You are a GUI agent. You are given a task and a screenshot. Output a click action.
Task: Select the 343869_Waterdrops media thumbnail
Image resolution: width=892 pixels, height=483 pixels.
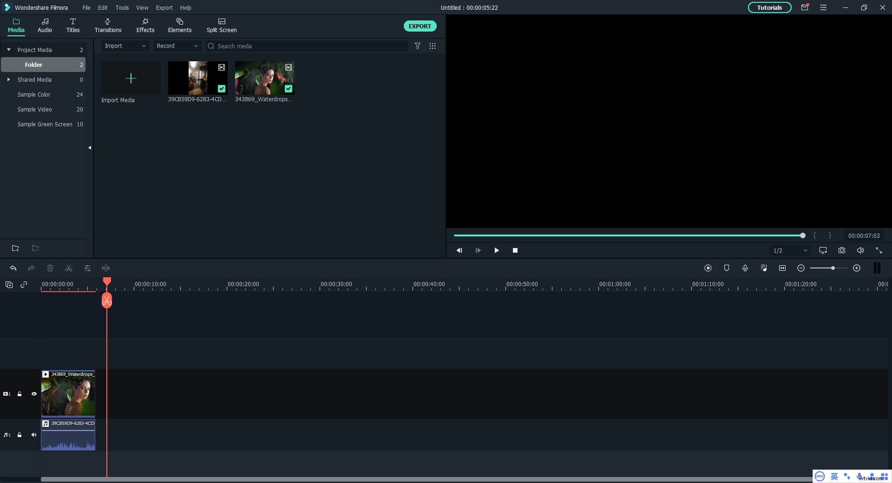[264, 78]
